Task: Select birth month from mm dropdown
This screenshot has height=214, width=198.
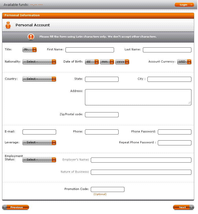Action: (107, 62)
